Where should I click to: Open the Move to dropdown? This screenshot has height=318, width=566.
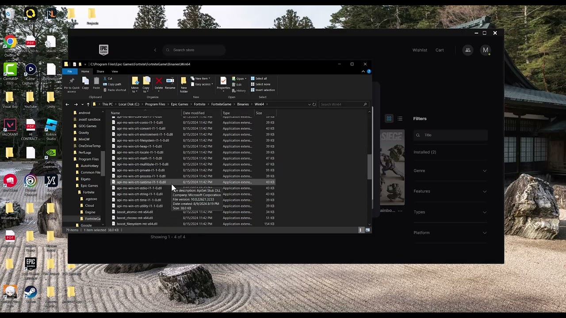pos(135,84)
